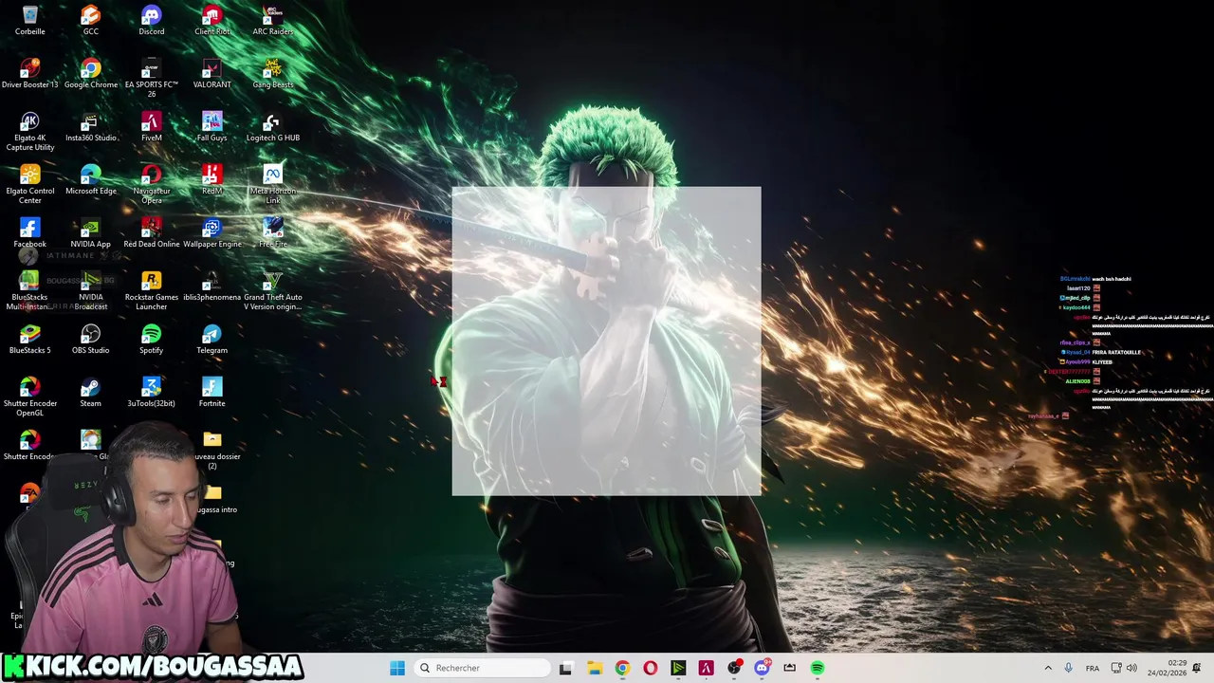Select EA SPORTS FC 26 shortcut
The image size is (1214, 683).
point(152,78)
